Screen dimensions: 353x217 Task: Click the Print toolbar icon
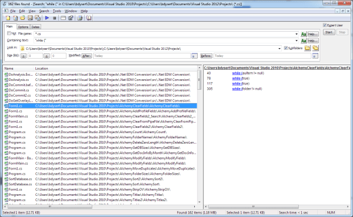80,18
